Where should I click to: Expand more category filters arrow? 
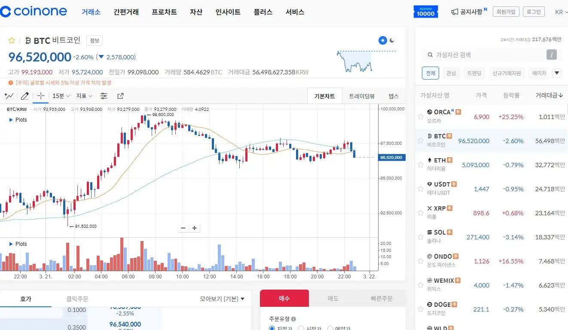coord(557,73)
